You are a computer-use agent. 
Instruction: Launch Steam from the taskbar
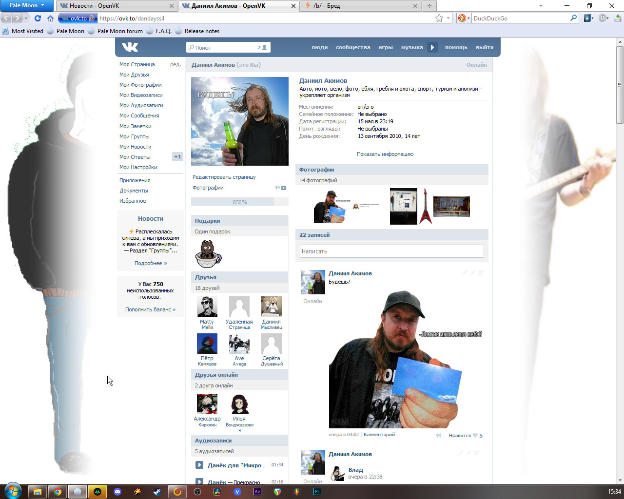coord(157,492)
